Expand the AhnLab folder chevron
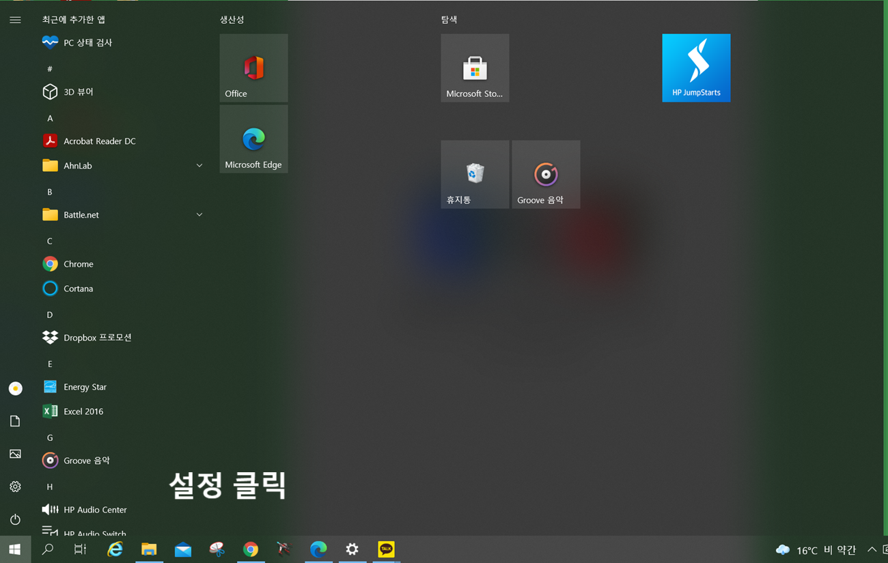The height and width of the screenshot is (563, 888). [199, 166]
